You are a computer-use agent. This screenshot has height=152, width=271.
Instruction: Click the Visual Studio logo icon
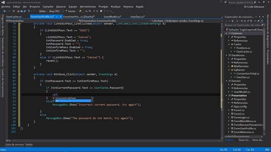[x=3, y=2]
